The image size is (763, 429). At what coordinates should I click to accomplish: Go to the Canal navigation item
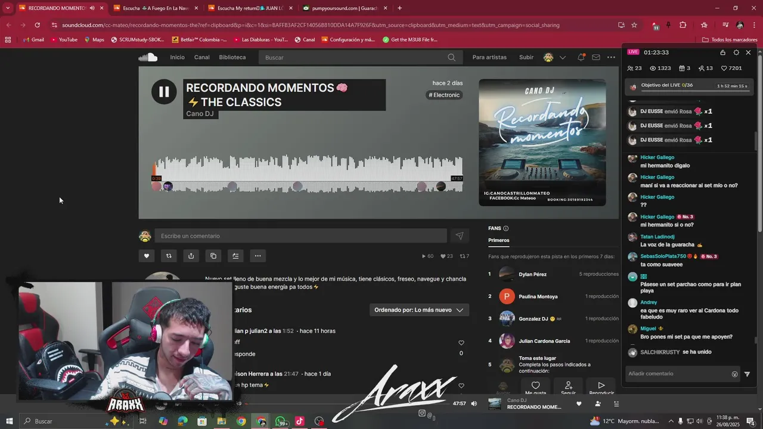202,57
